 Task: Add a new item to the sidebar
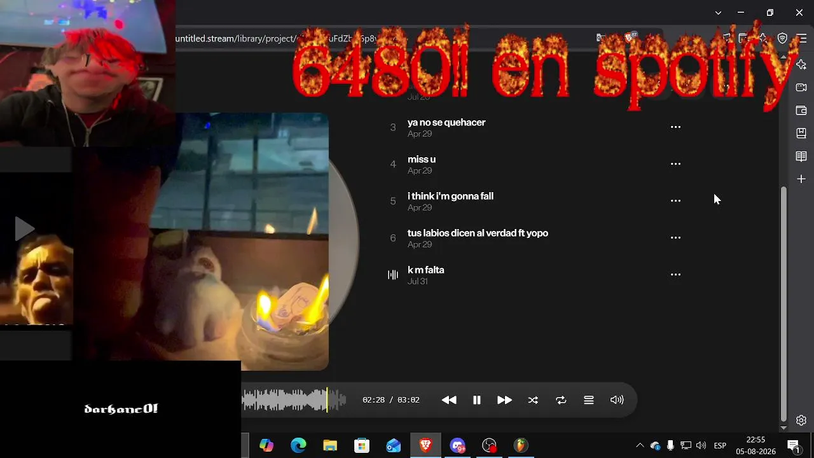click(801, 179)
